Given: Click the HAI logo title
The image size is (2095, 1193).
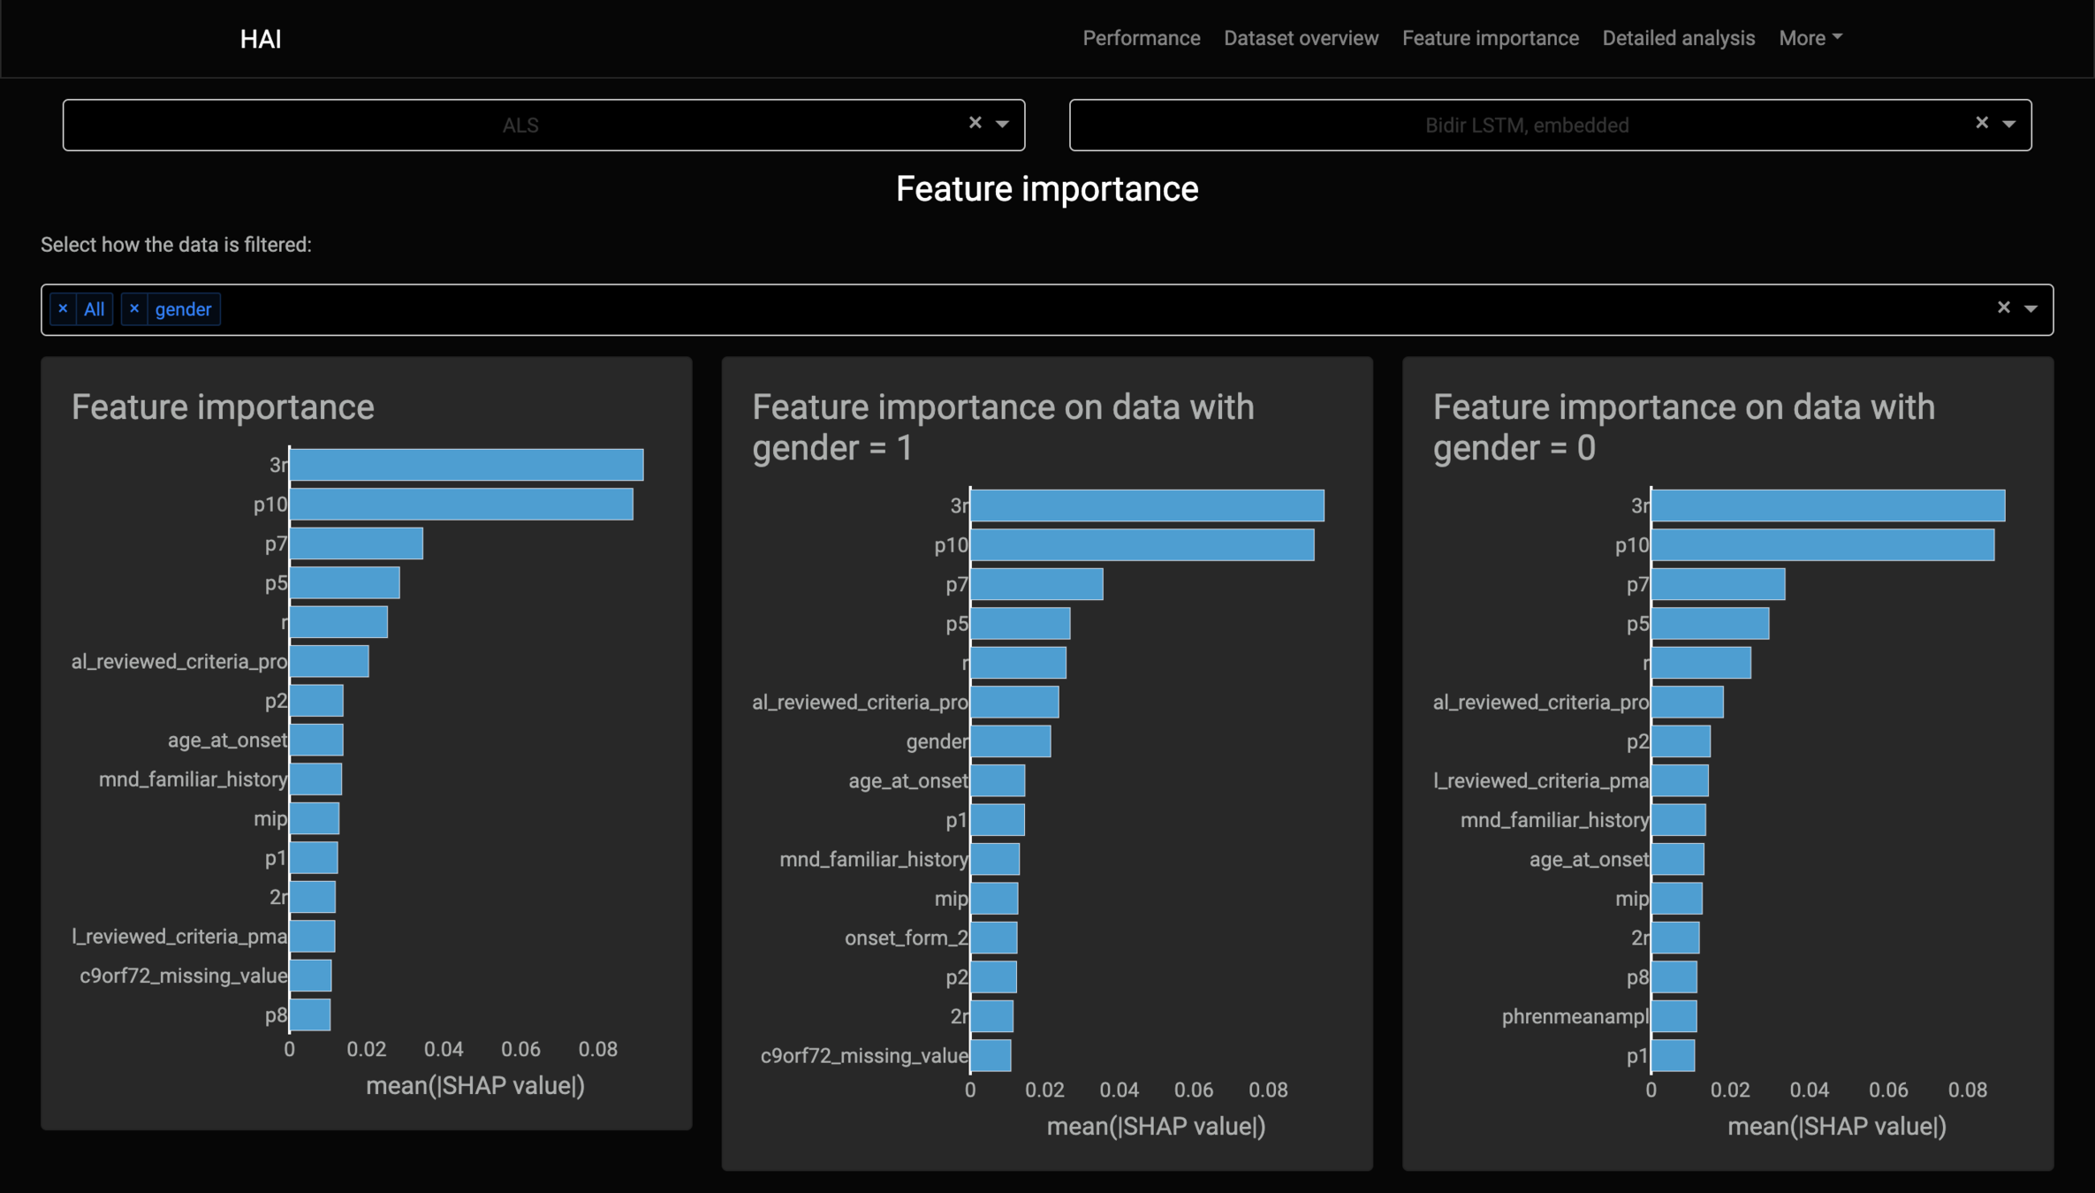Looking at the screenshot, I should [x=261, y=39].
